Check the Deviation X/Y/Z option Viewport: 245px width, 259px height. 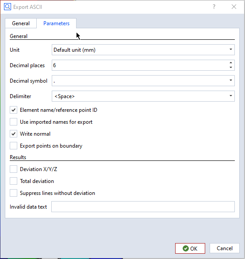(x=13, y=169)
